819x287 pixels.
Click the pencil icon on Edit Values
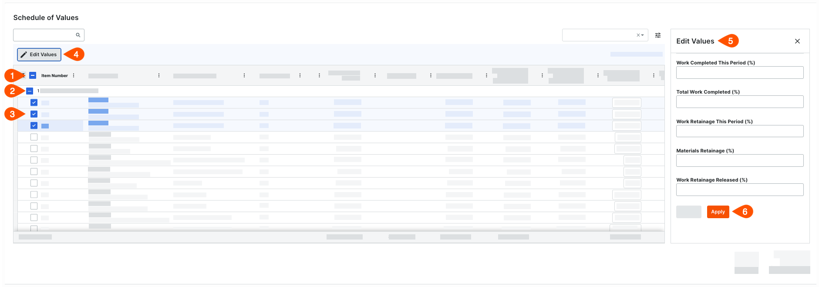coord(24,54)
